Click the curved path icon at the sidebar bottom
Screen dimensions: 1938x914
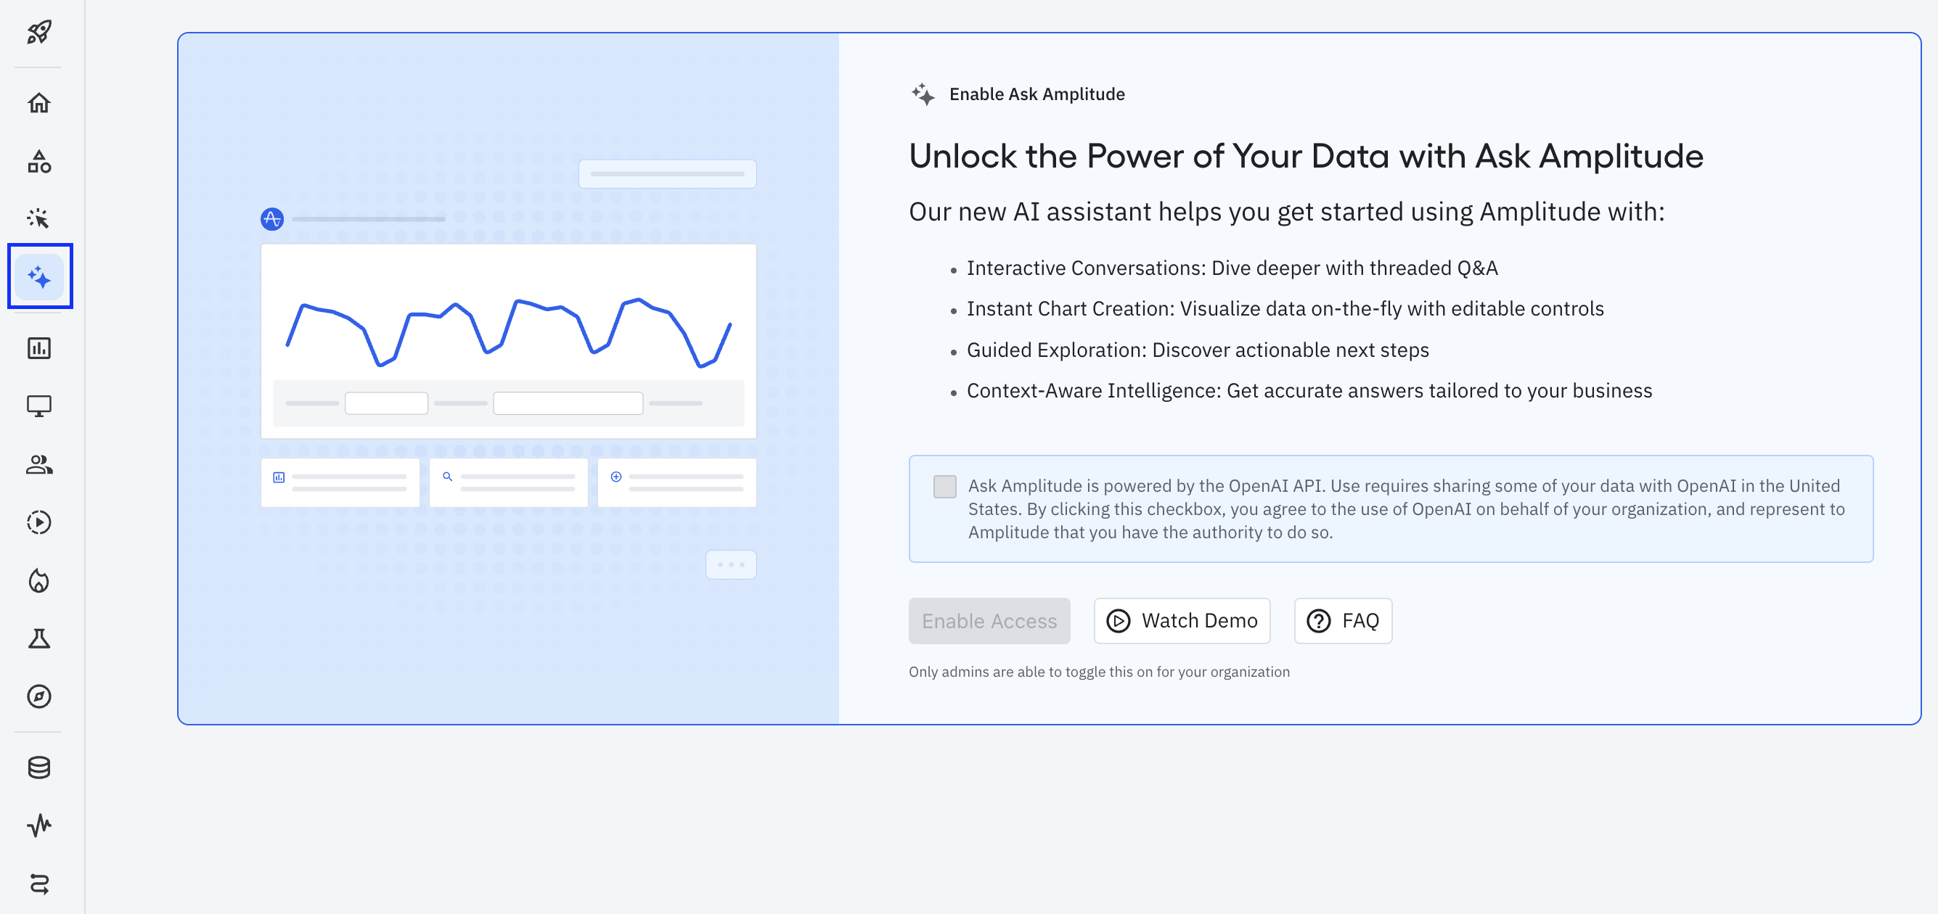pos(39,884)
